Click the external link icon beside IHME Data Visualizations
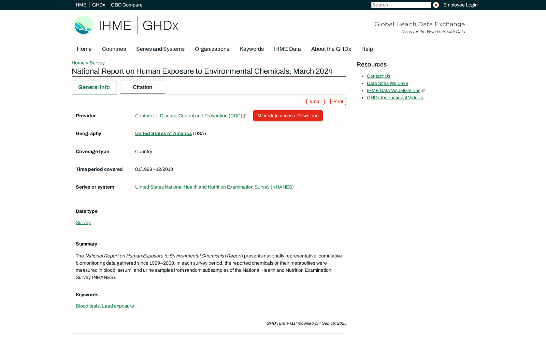The width and height of the screenshot is (546, 341). click(423, 91)
